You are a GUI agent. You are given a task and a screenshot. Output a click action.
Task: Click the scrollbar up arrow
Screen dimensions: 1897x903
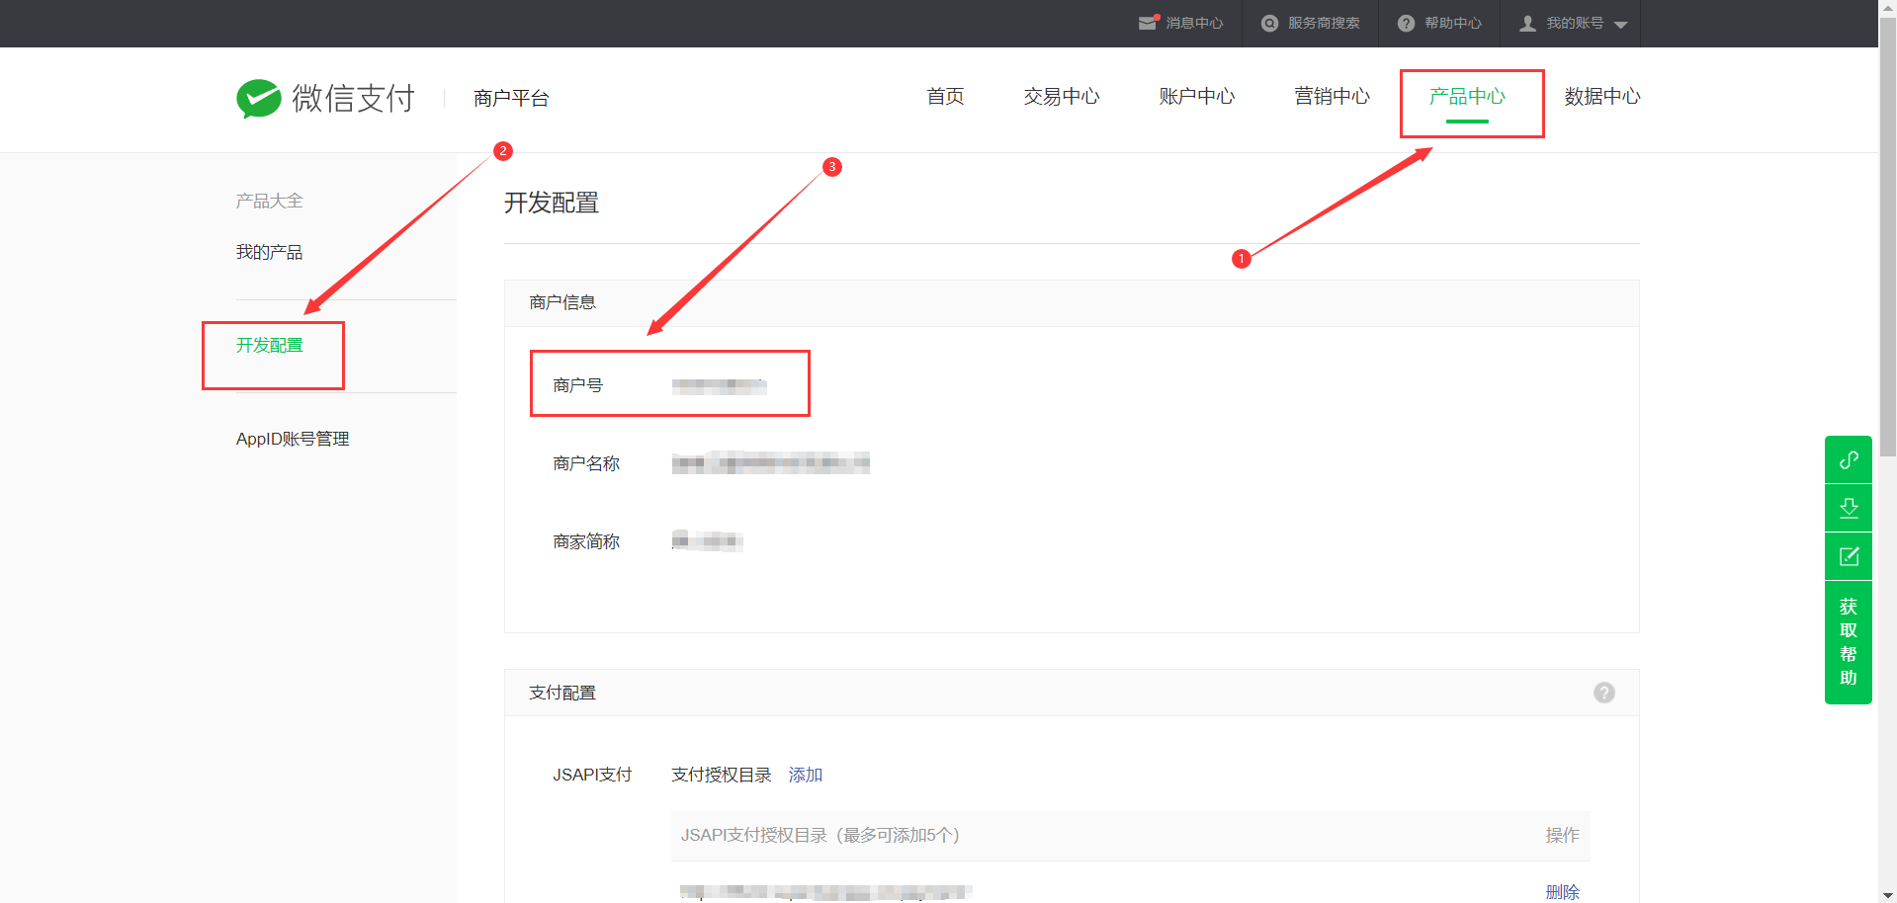coord(1887,7)
